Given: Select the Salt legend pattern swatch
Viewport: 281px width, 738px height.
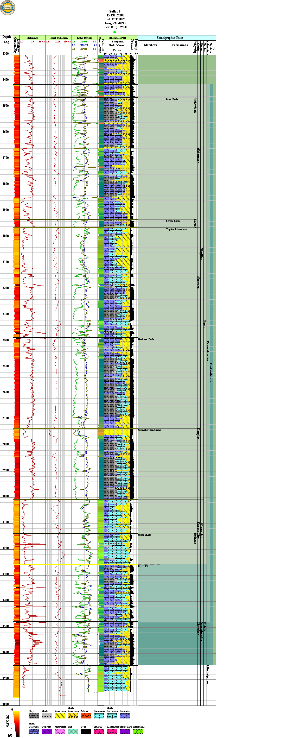Looking at the screenshot, I should click(73, 731).
